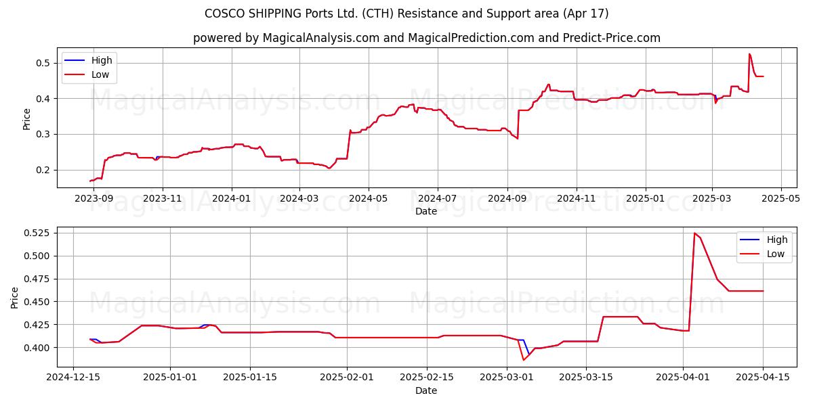Click the 2025-01 tick label in top chart
The image size is (813, 406).
tap(646, 198)
